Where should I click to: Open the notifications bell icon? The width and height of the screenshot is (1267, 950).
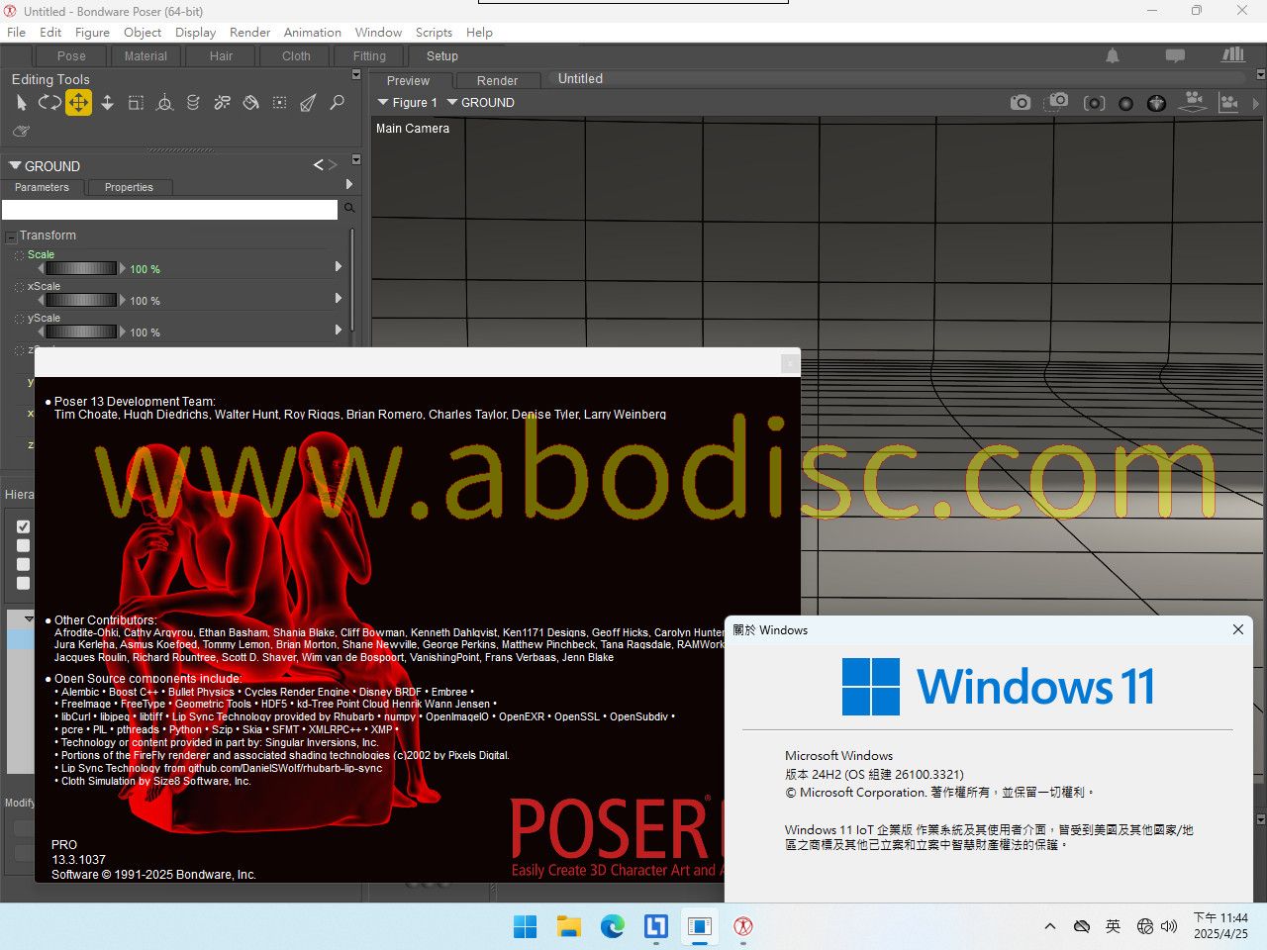(1113, 56)
